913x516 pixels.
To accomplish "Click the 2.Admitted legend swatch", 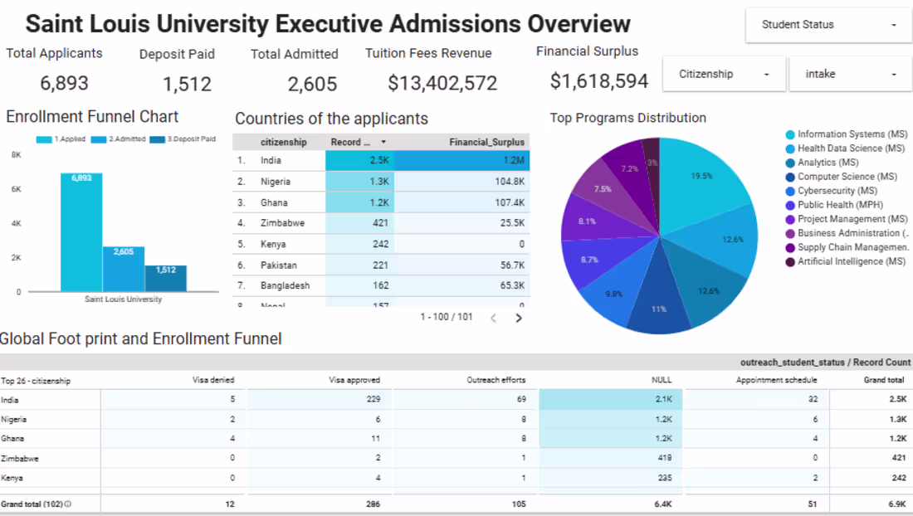I will [x=99, y=139].
